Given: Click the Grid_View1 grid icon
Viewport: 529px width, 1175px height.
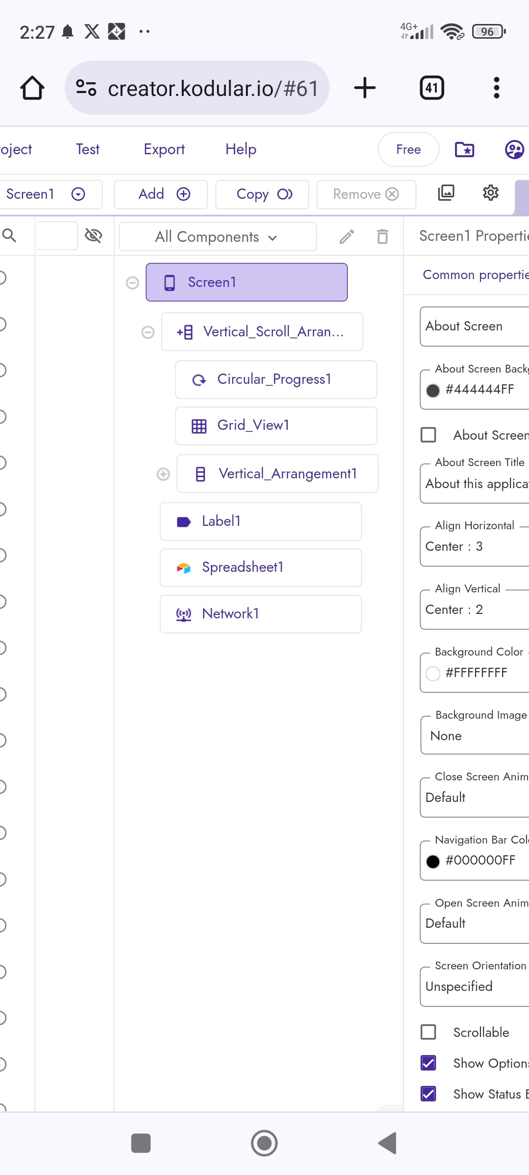Looking at the screenshot, I should coord(199,426).
